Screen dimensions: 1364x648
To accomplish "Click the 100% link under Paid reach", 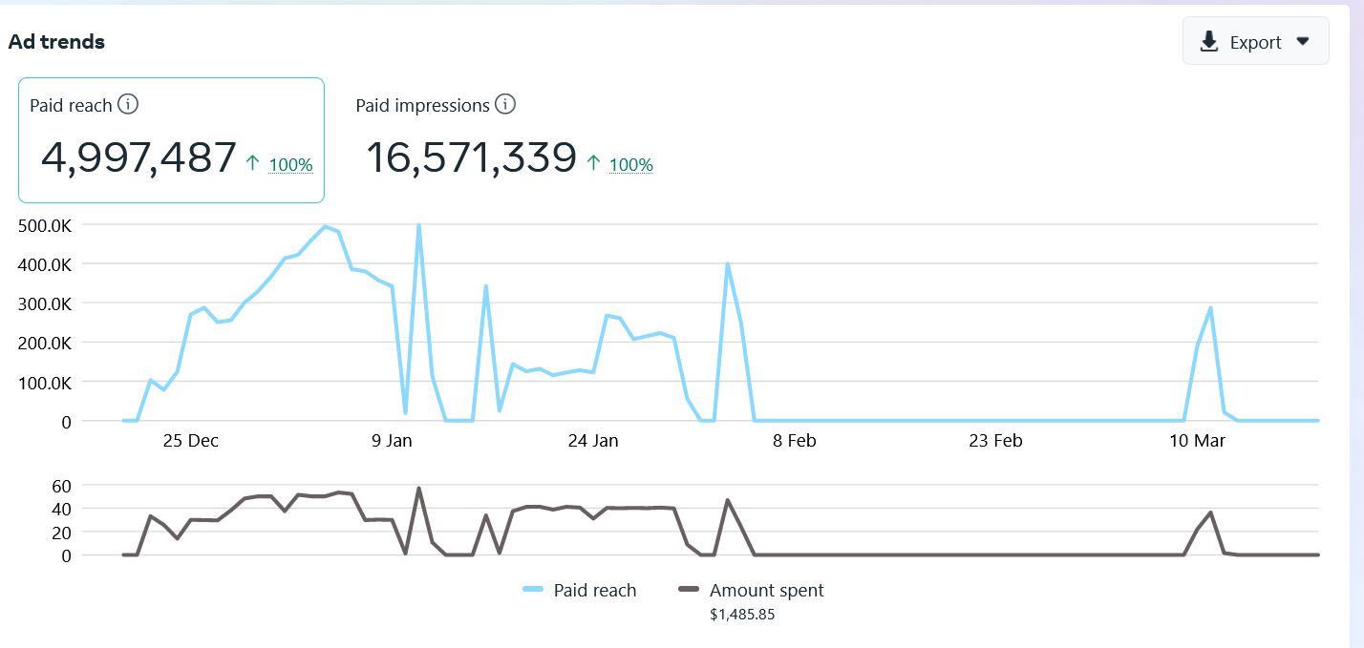I will 293,165.
